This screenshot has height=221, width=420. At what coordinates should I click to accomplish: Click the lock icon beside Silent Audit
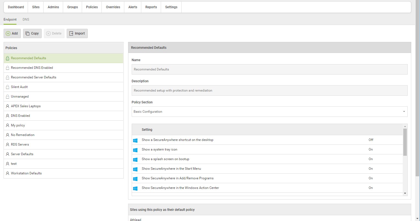pos(8,87)
